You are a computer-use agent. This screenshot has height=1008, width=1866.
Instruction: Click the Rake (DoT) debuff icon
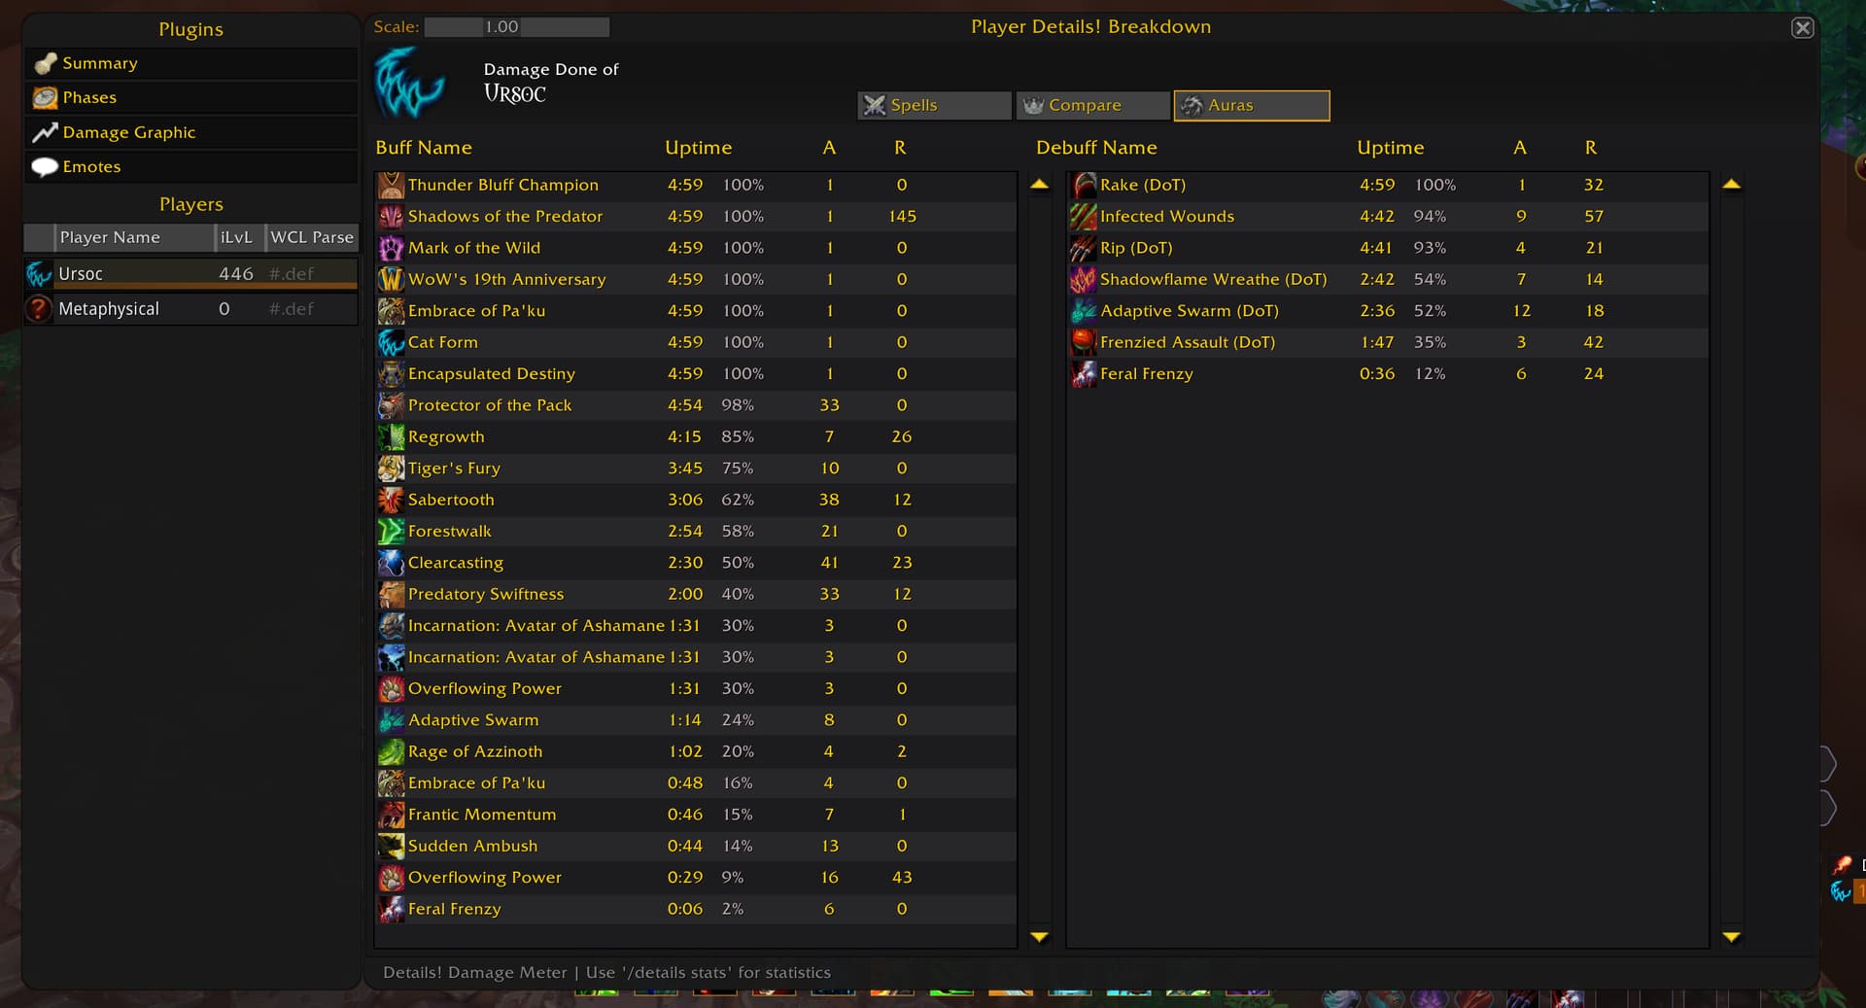pyautogui.click(x=1083, y=185)
